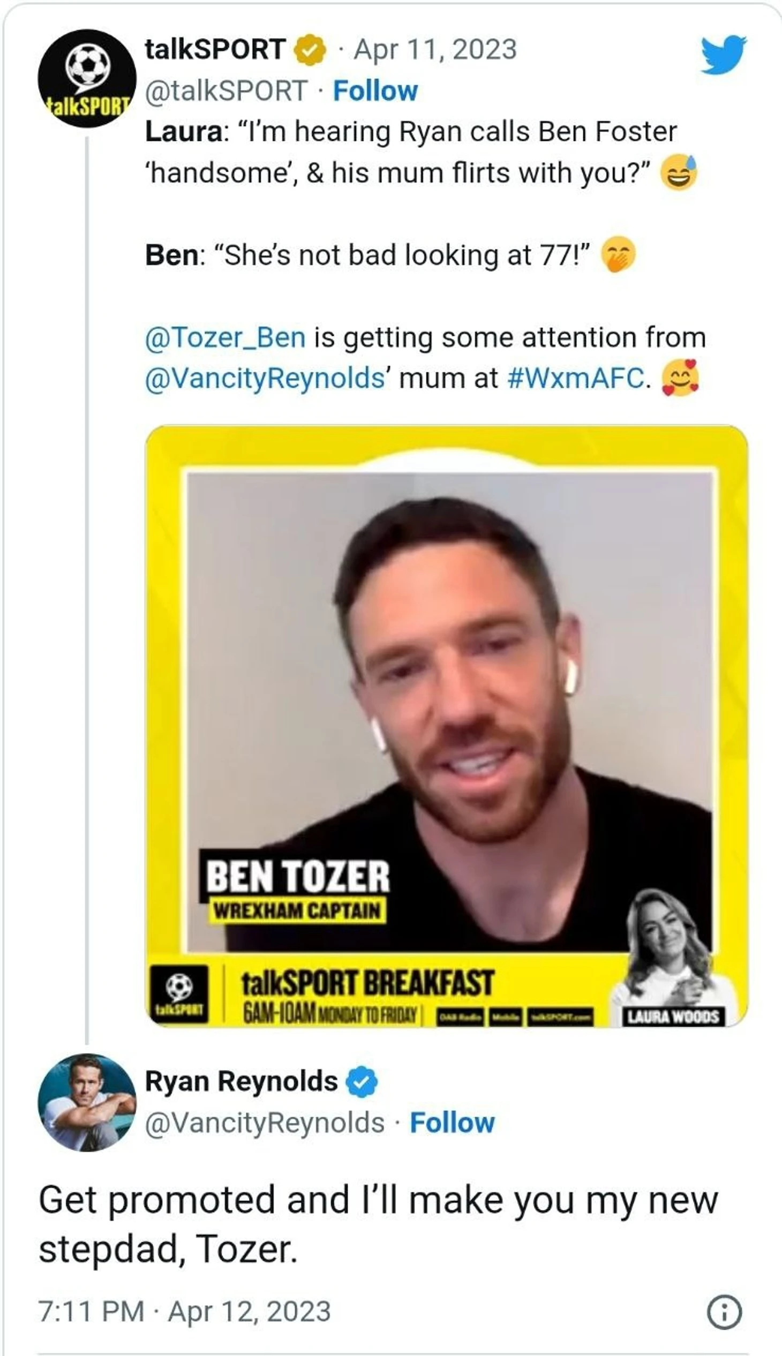Click the reply text about new stepdad
The height and width of the screenshot is (1356, 782).
(378, 1224)
